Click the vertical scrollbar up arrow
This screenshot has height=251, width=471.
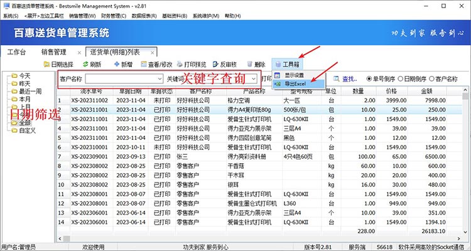click(465, 90)
